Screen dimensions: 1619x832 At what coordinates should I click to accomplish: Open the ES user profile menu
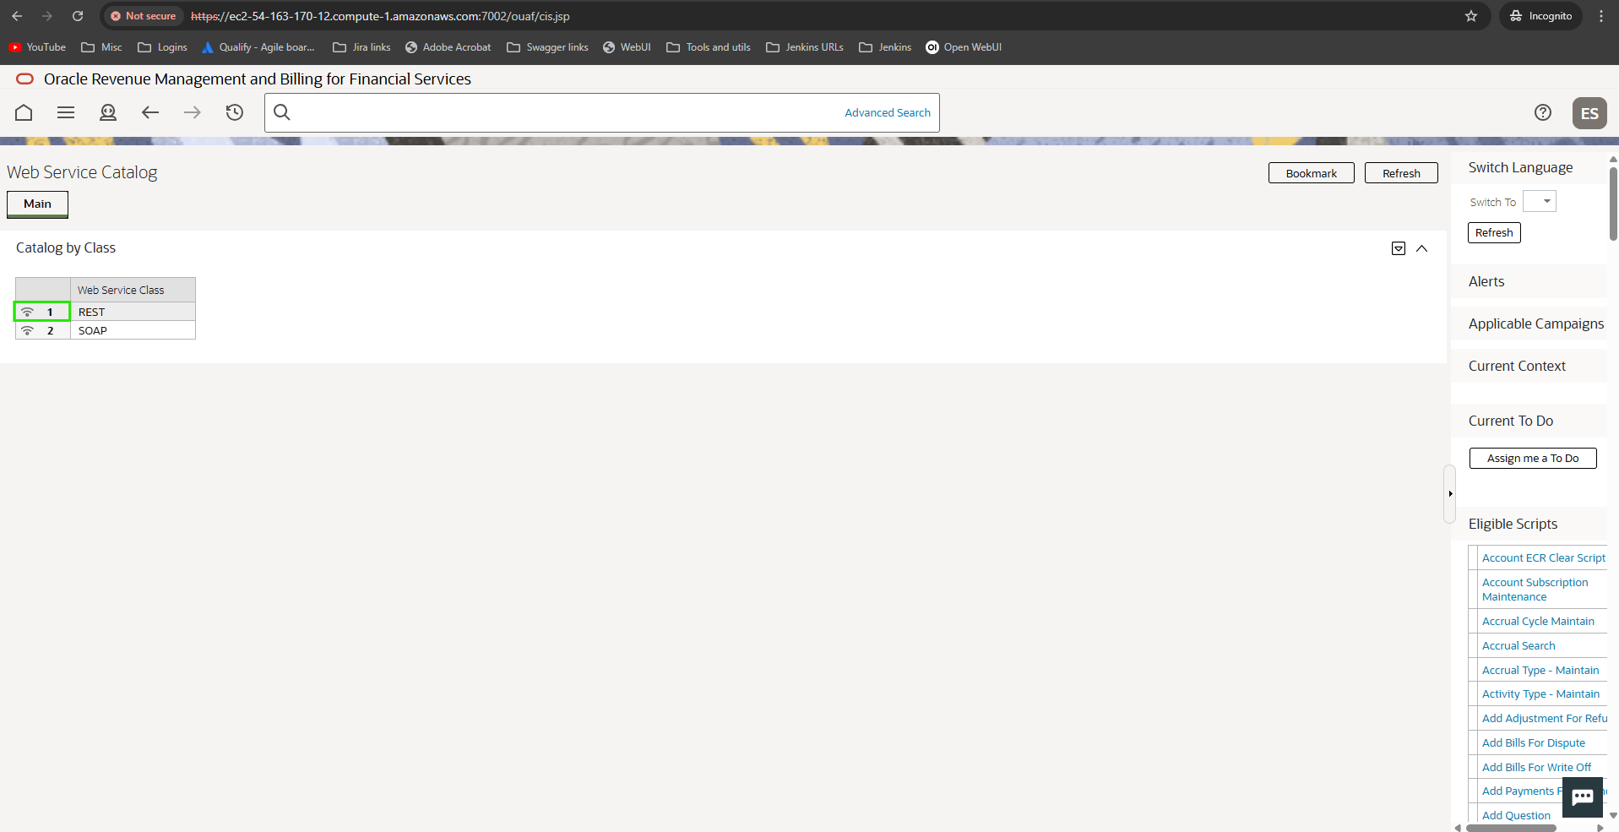(1589, 113)
